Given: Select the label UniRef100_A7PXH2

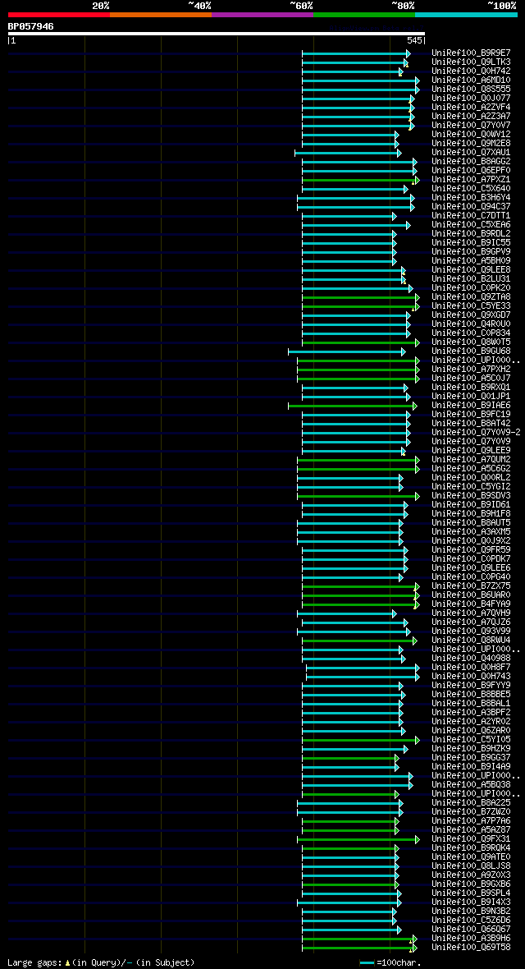Looking at the screenshot, I should pos(471,369).
